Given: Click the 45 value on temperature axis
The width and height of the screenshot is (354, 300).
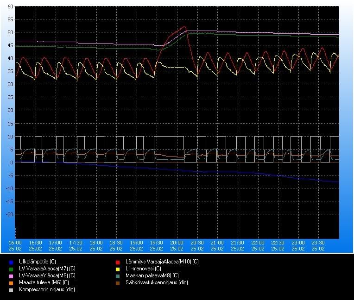Looking at the screenshot, I should pos(10,45).
